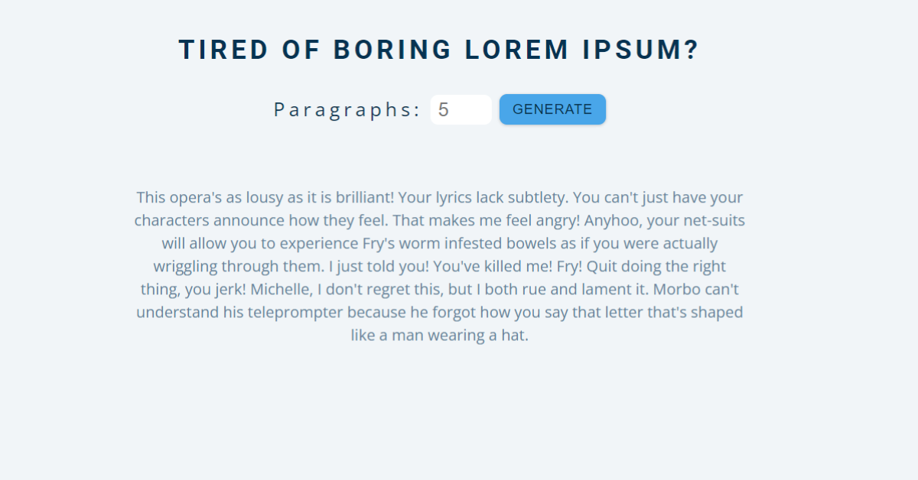Click the "Tired of Boring Lorem Ipsum?" heading
Image resolution: width=918 pixels, height=480 pixels.
click(439, 50)
